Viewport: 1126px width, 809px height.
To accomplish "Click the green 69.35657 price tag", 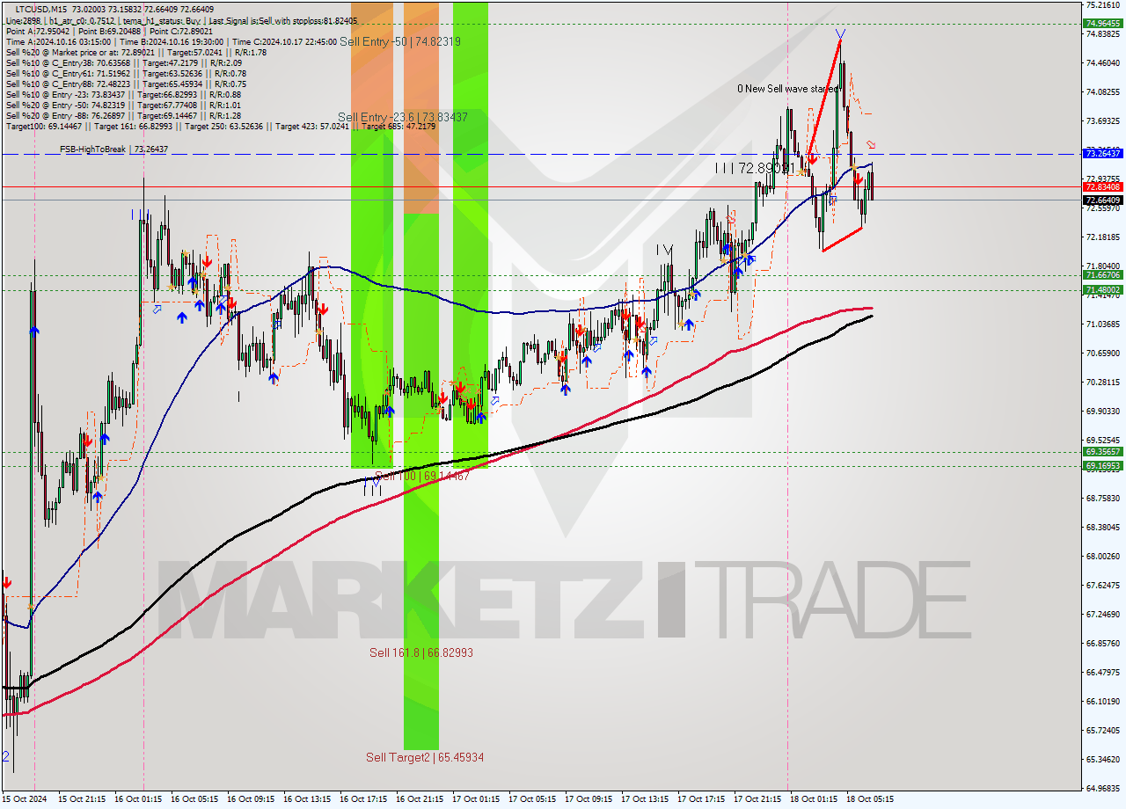I will [1103, 452].
